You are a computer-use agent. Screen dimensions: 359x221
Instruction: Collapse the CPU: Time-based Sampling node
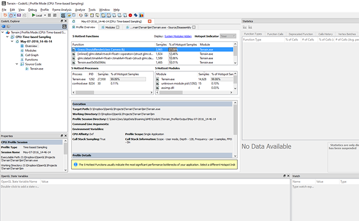7,36
